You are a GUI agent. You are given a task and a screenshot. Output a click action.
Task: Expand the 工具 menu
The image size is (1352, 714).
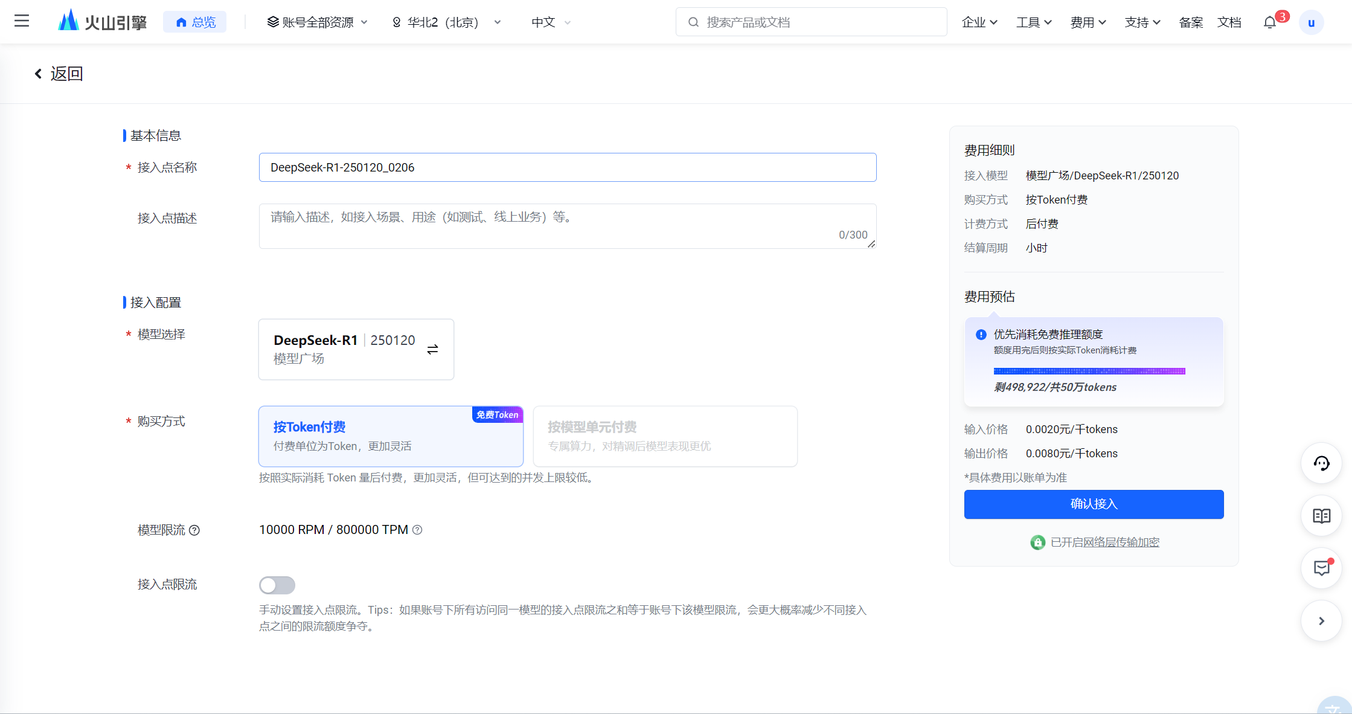pyautogui.click(x=1034, y=22)
